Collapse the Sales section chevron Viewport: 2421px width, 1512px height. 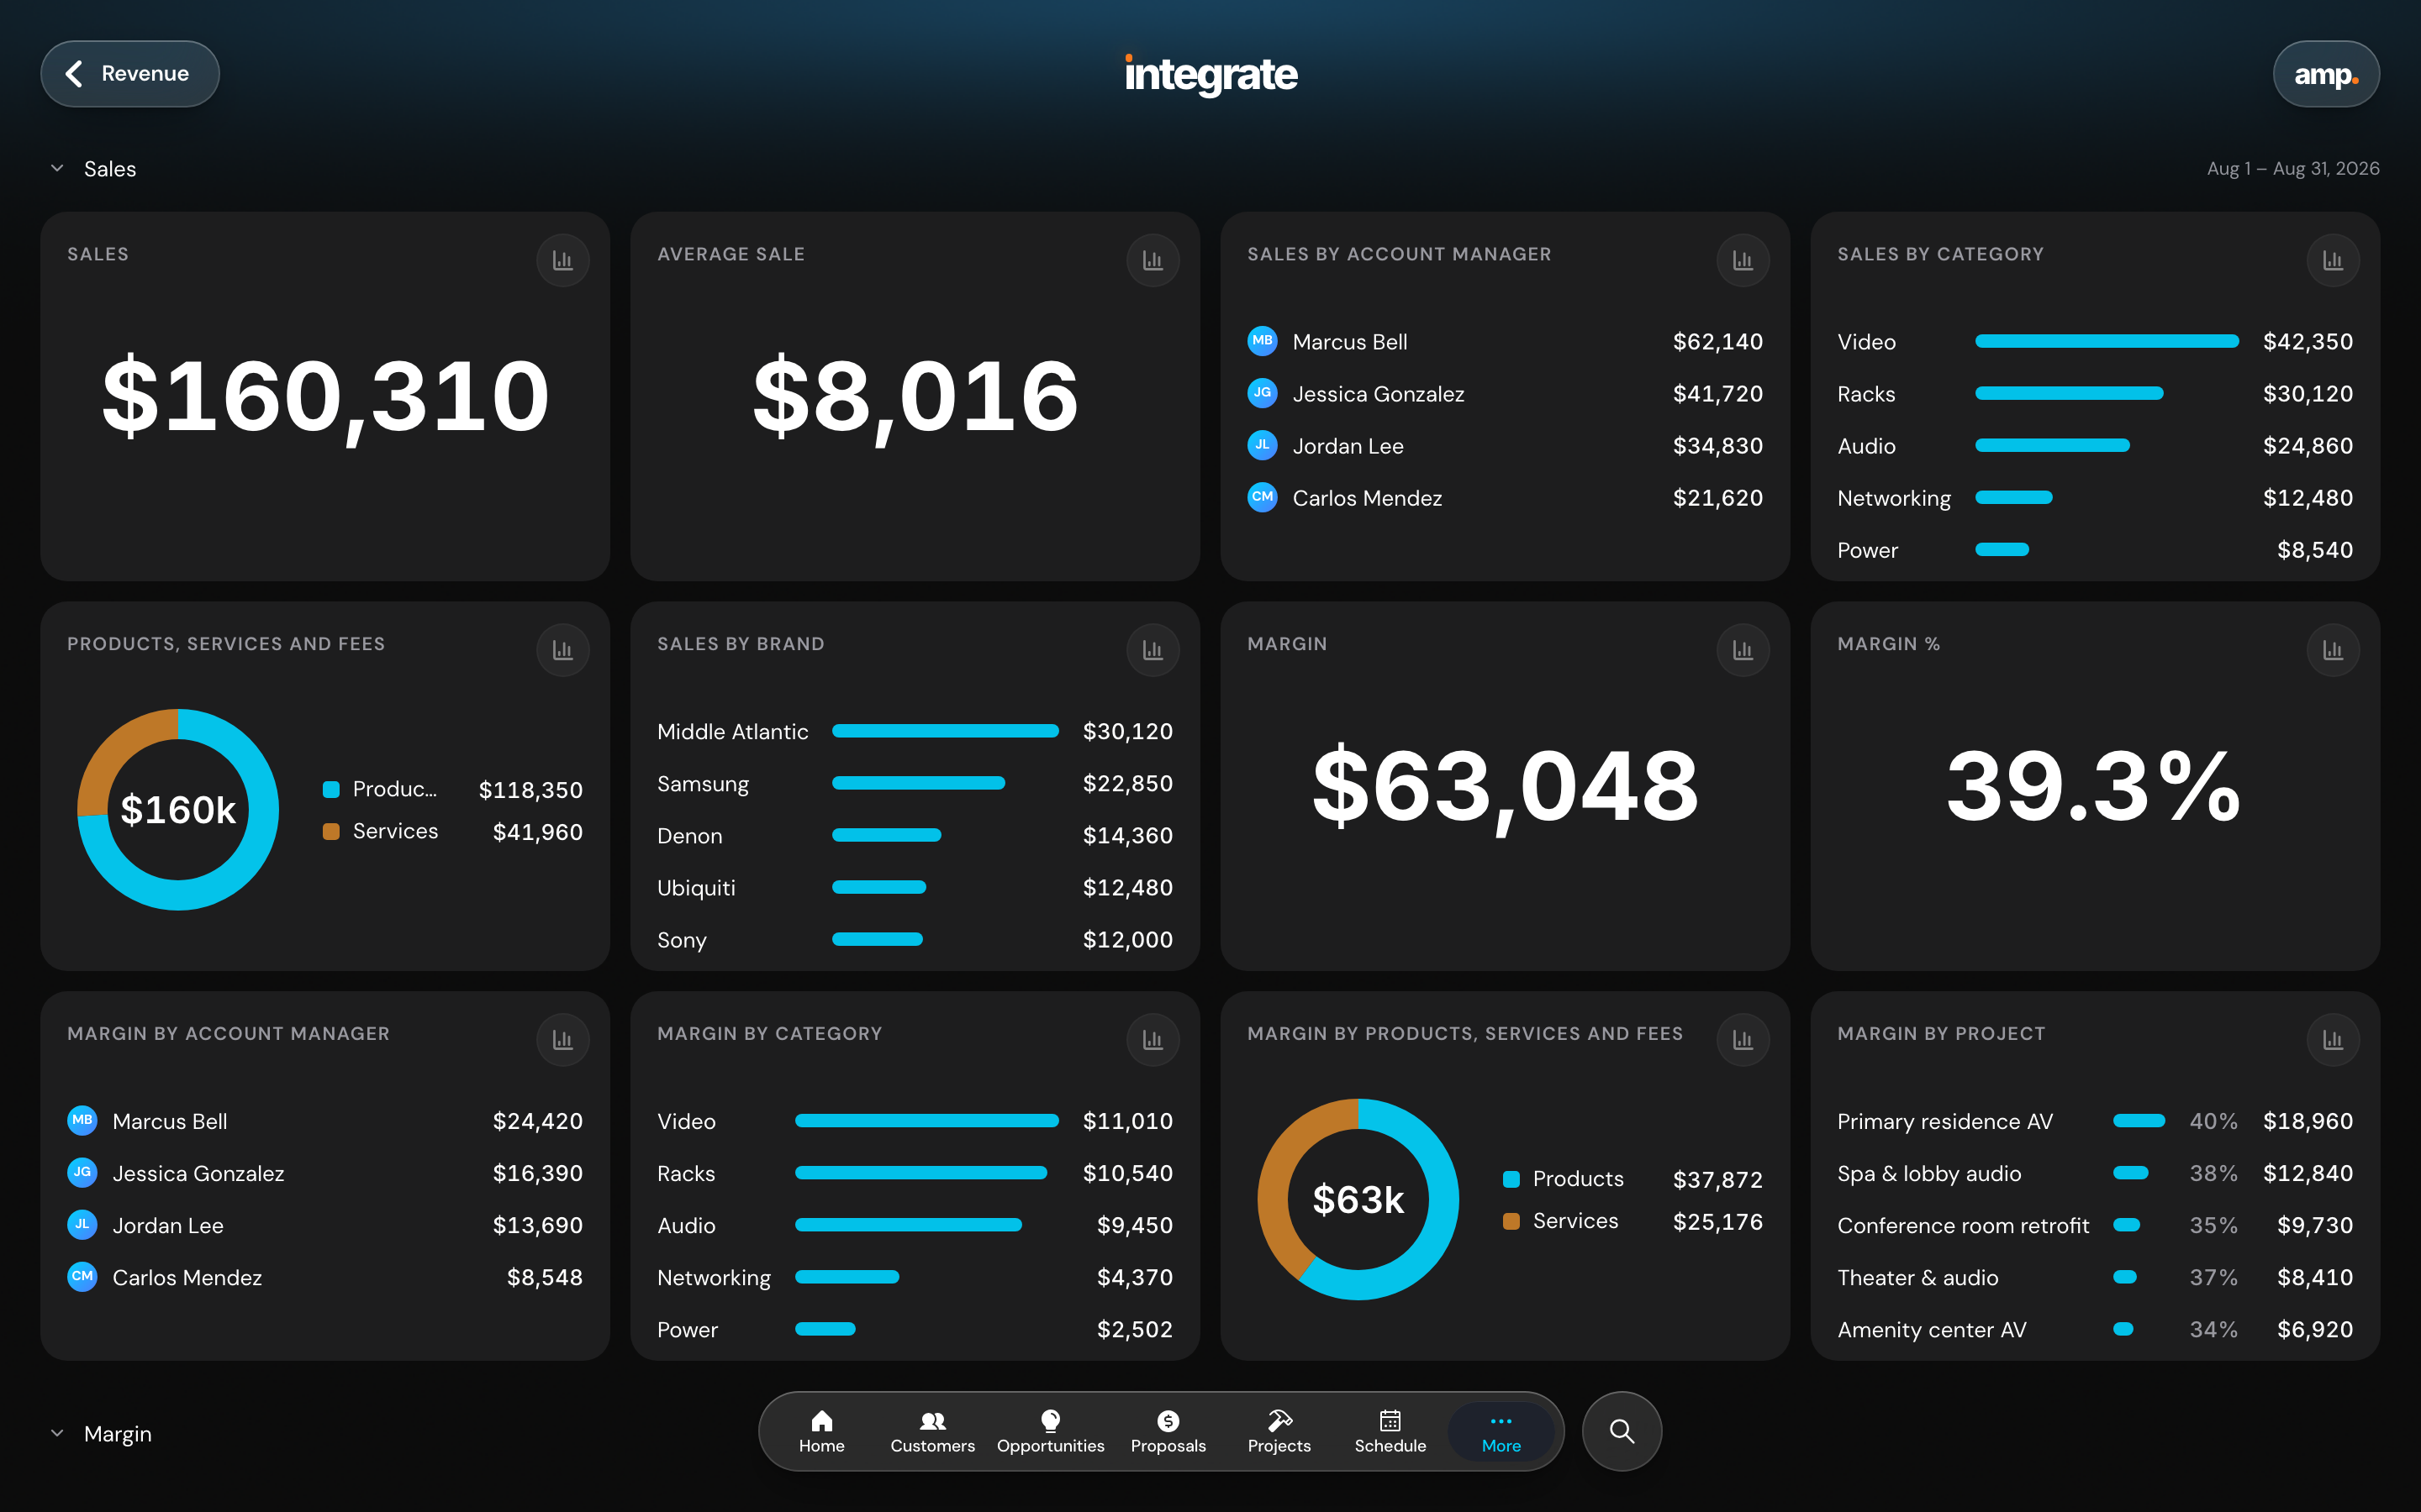pos(57,168)
